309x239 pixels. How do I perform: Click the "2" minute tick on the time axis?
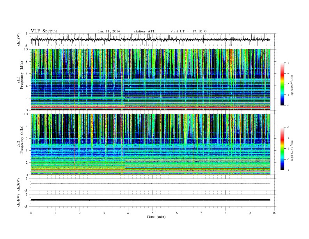coord(80,213)
